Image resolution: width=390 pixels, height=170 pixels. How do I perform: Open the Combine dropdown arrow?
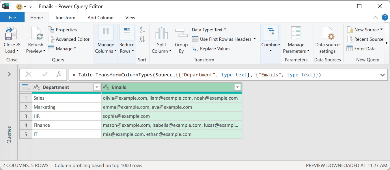[270, 51]
